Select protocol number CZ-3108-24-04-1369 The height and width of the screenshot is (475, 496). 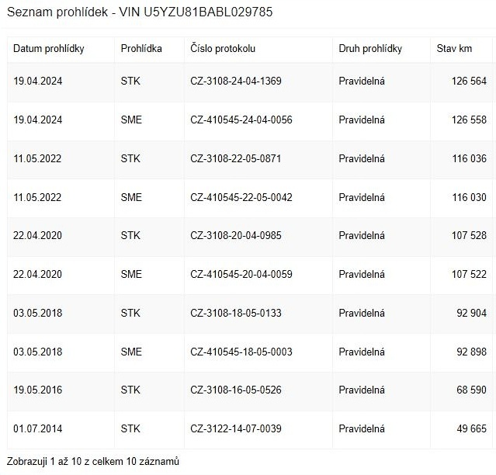[241, 81]
